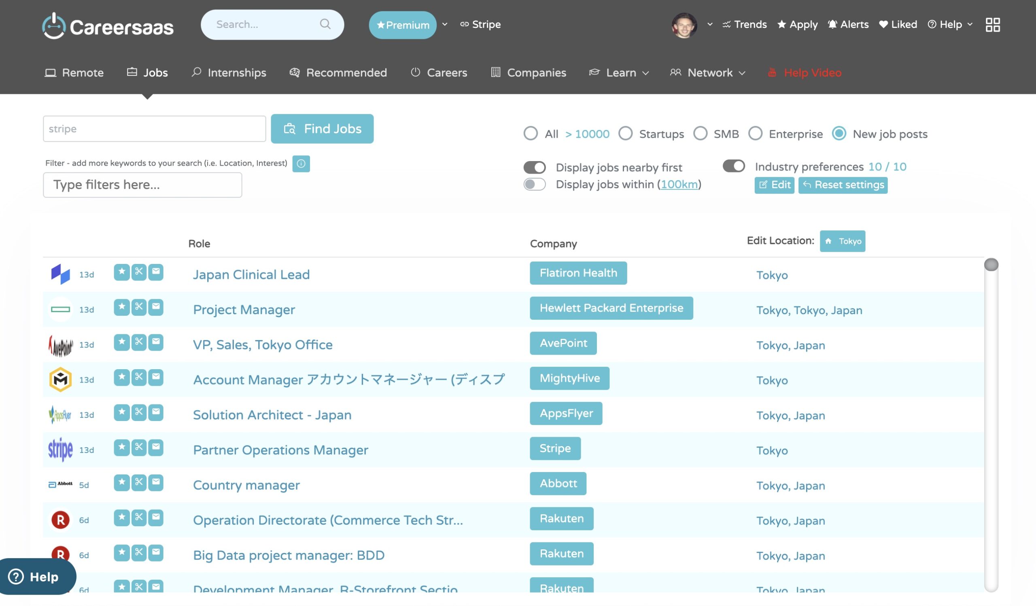Open the apps grid icon at top right
The image size is (1036, 606).
pyautogui.click(x=992, y=25)
